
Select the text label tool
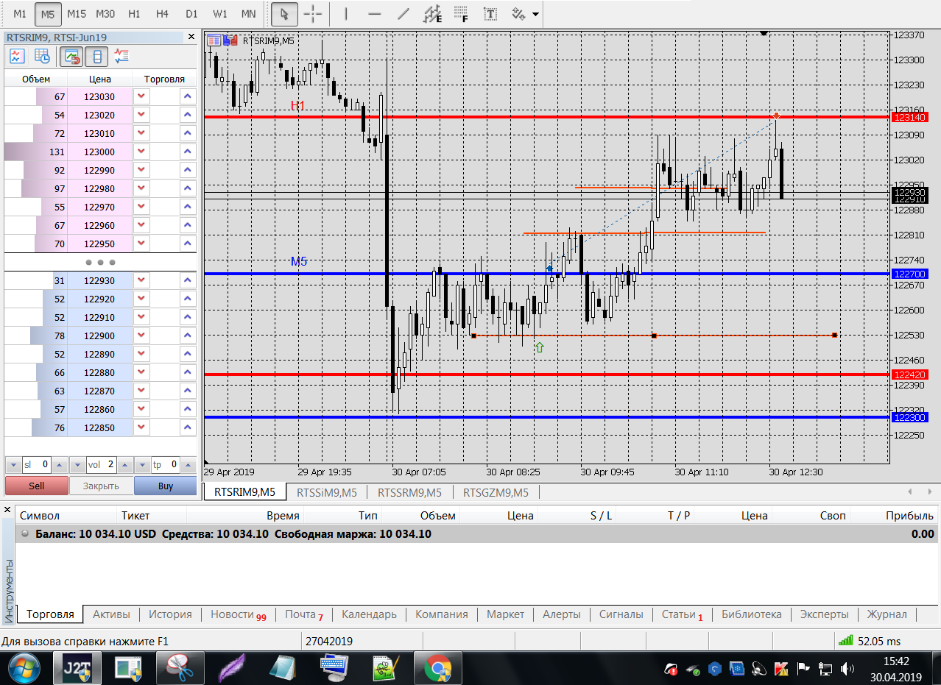490,14
